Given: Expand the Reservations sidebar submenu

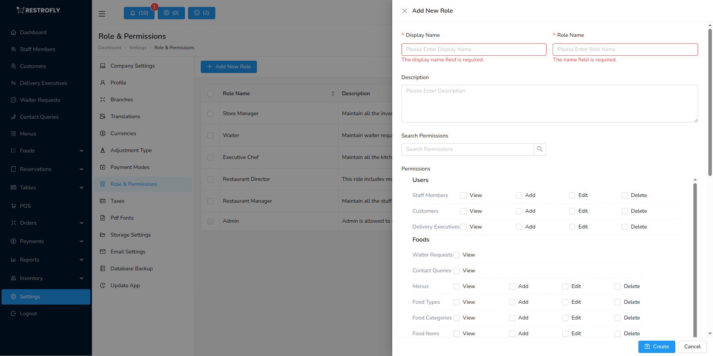Looking at the screenshot, I should pyautogui.click(x=81, y=169).
